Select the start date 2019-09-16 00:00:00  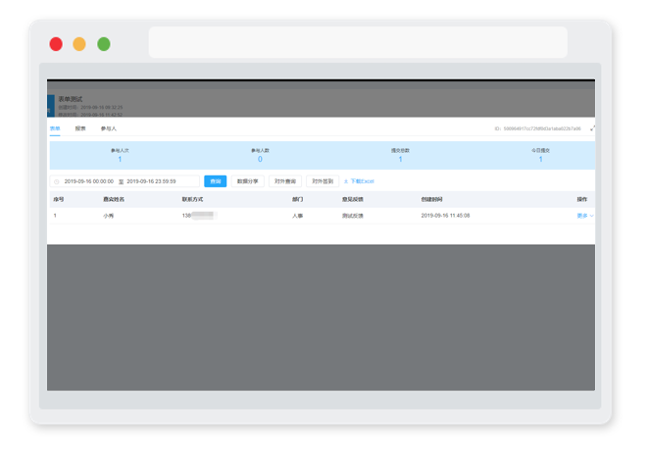[x=88, y=181]
